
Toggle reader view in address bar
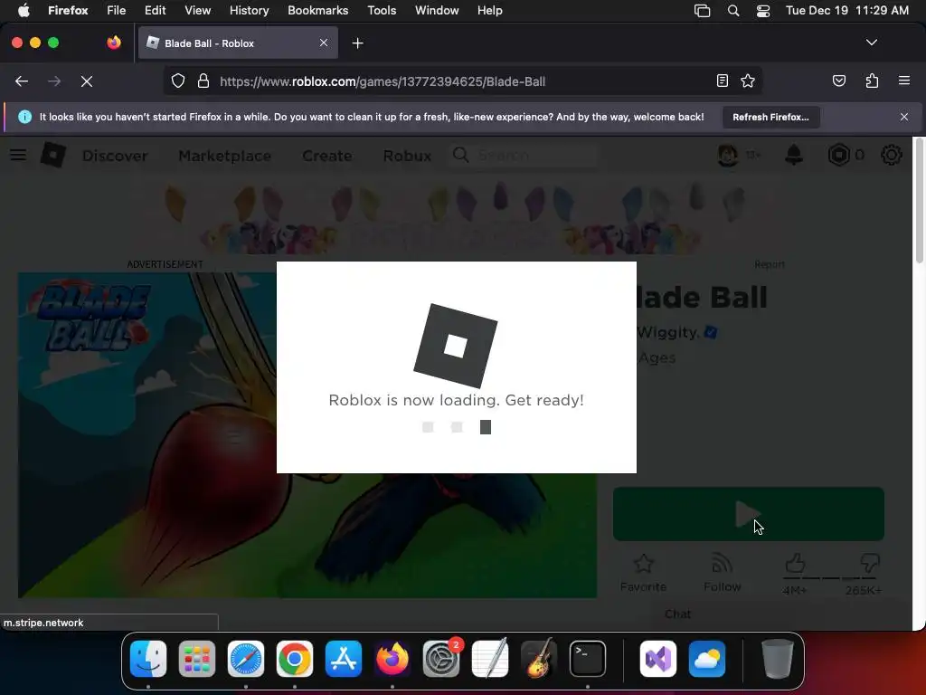[x=723, y=81]
